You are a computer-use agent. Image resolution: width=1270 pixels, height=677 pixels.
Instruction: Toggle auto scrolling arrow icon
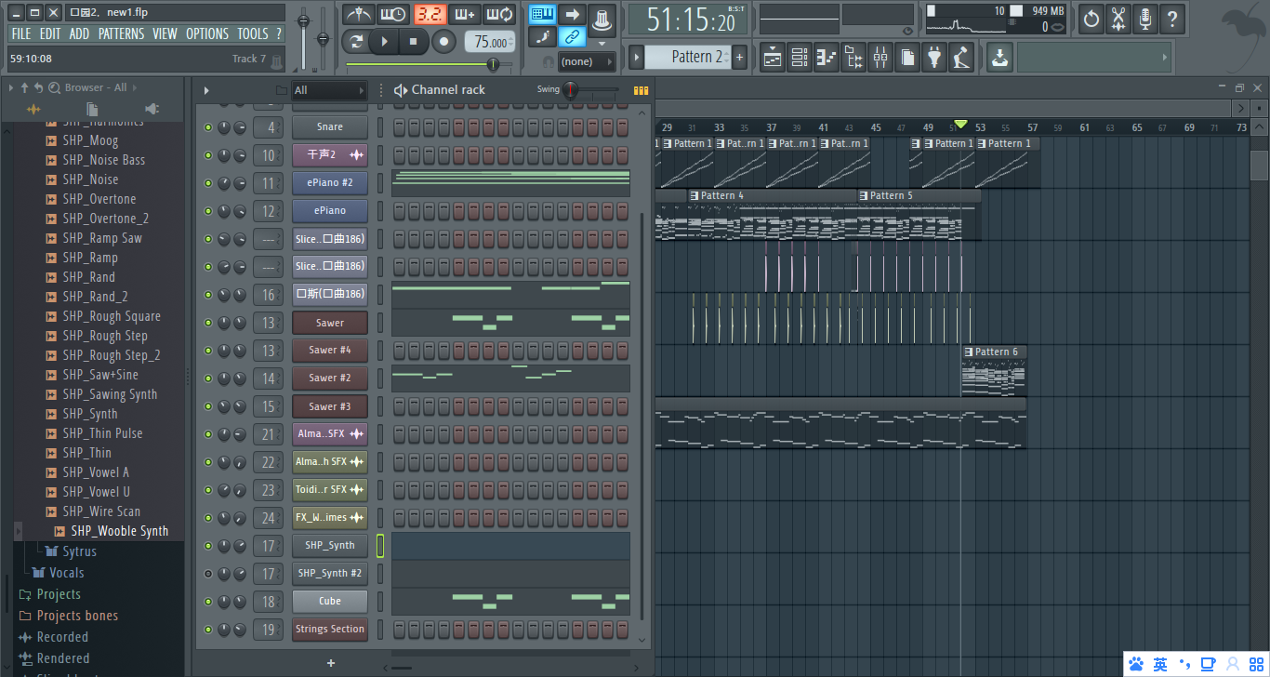click(573, 14)
